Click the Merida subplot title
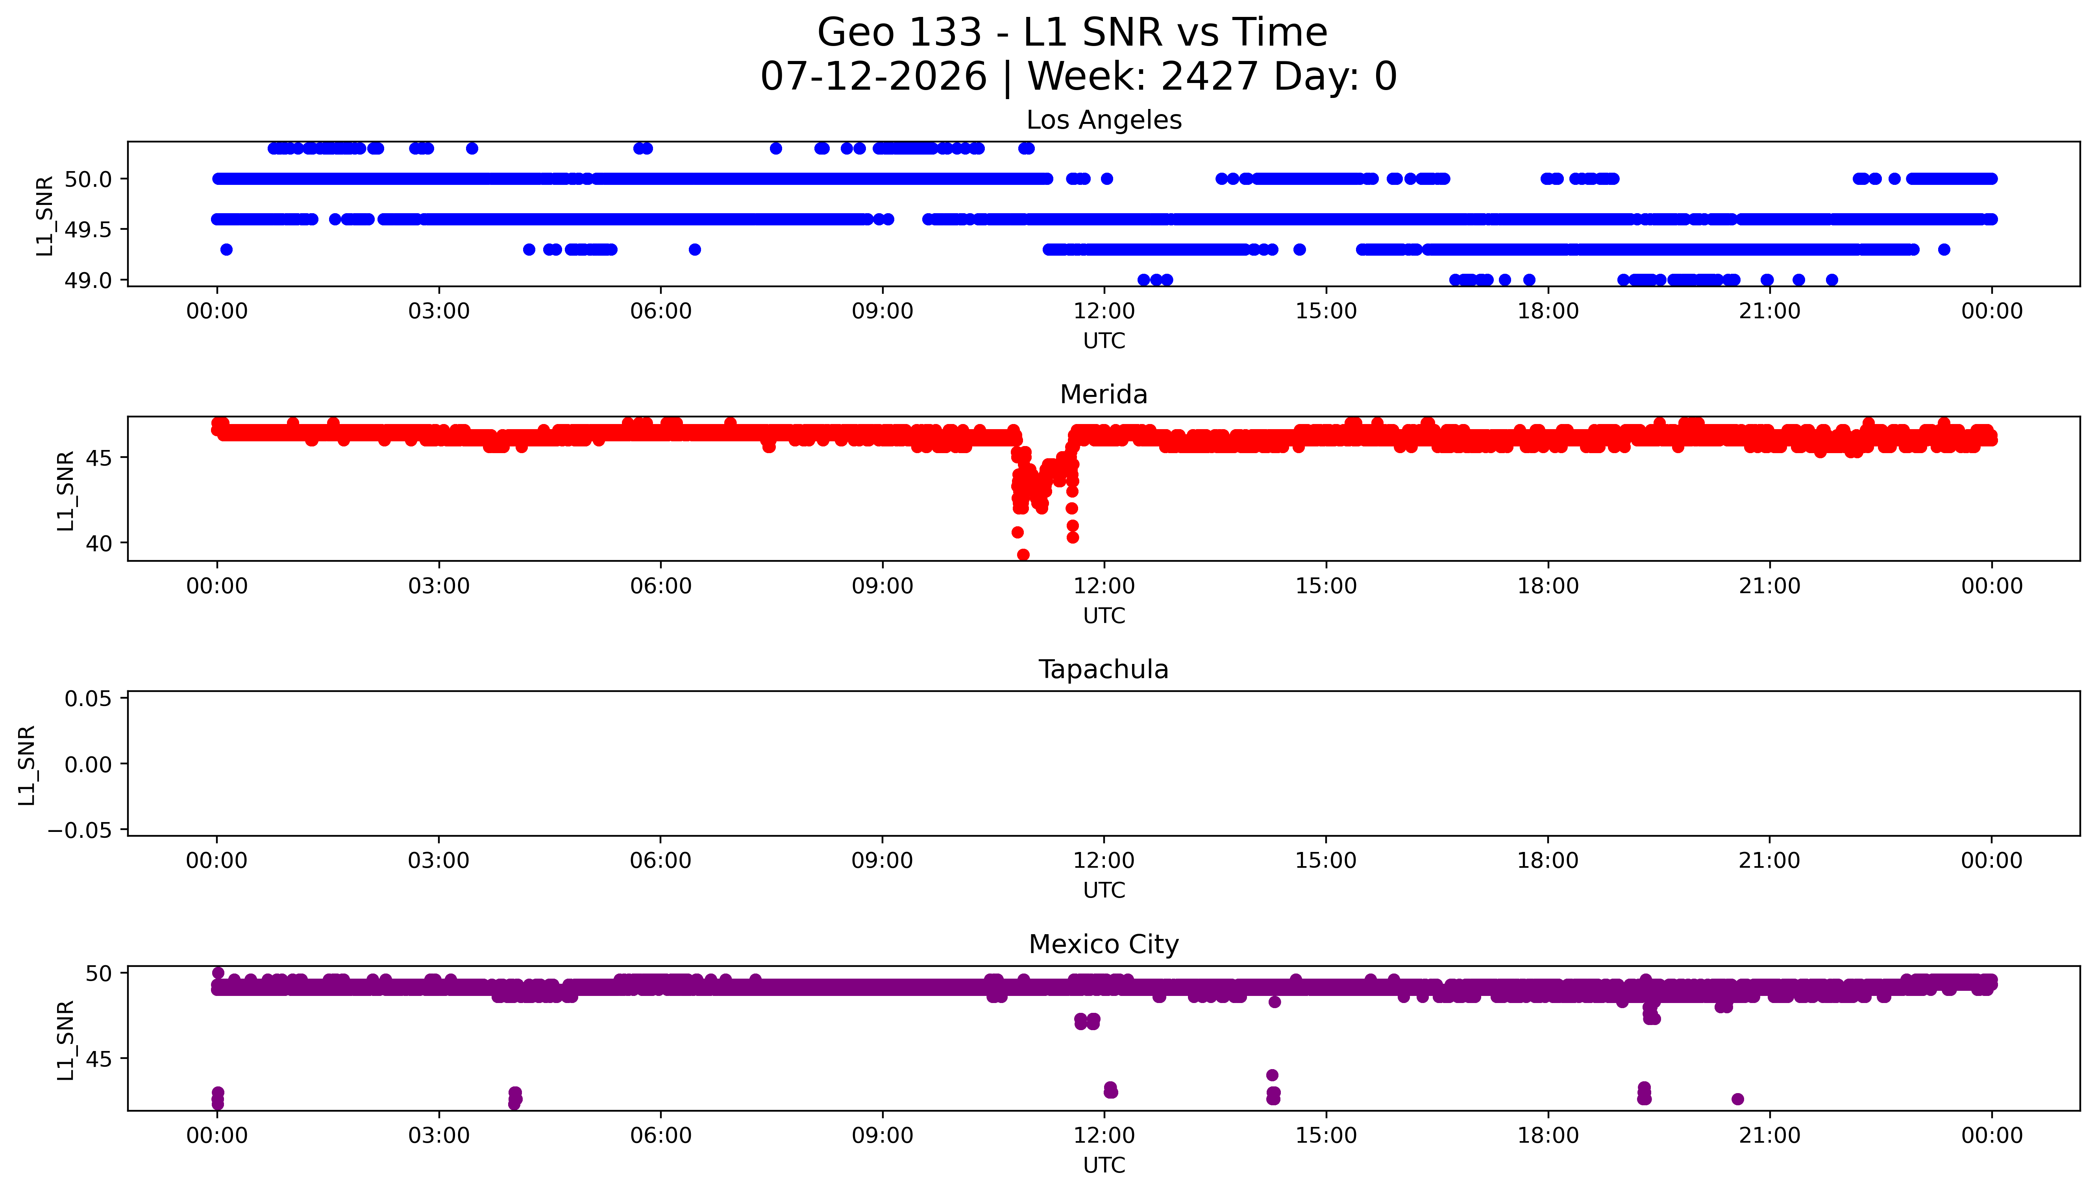The width and height of the screenshot is (2096, 1193). pos(1103,394)
